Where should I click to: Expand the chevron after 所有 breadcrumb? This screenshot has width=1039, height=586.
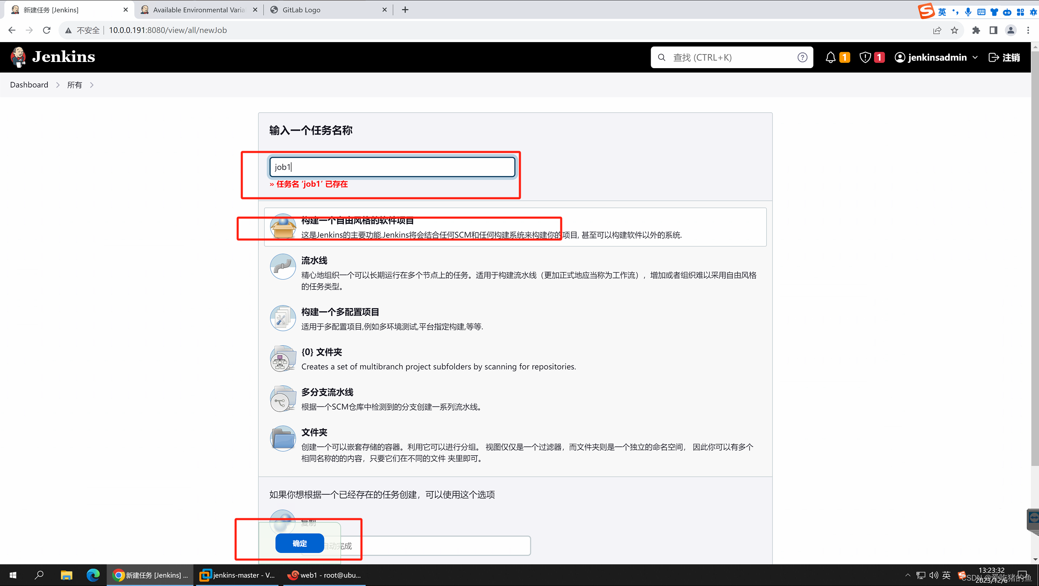[92, 85]
